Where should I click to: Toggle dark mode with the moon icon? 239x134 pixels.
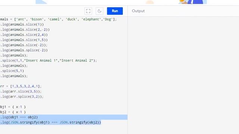click(x=99, y=11)
